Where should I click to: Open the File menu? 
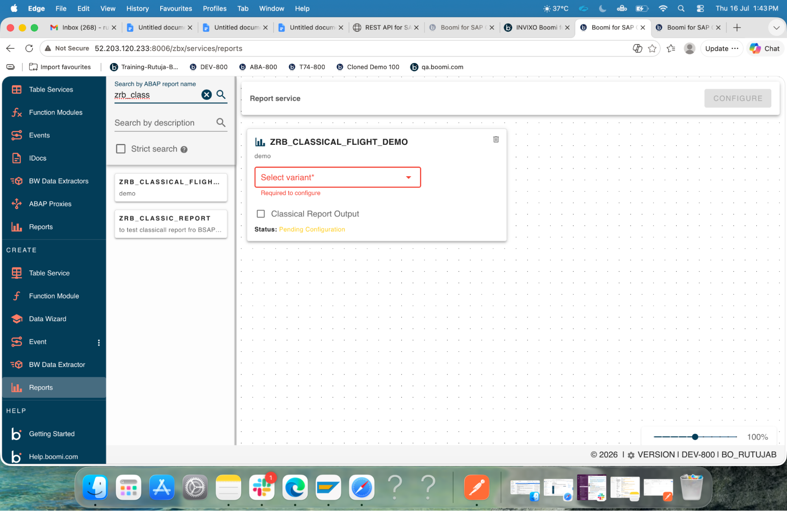tap(61, 8)
